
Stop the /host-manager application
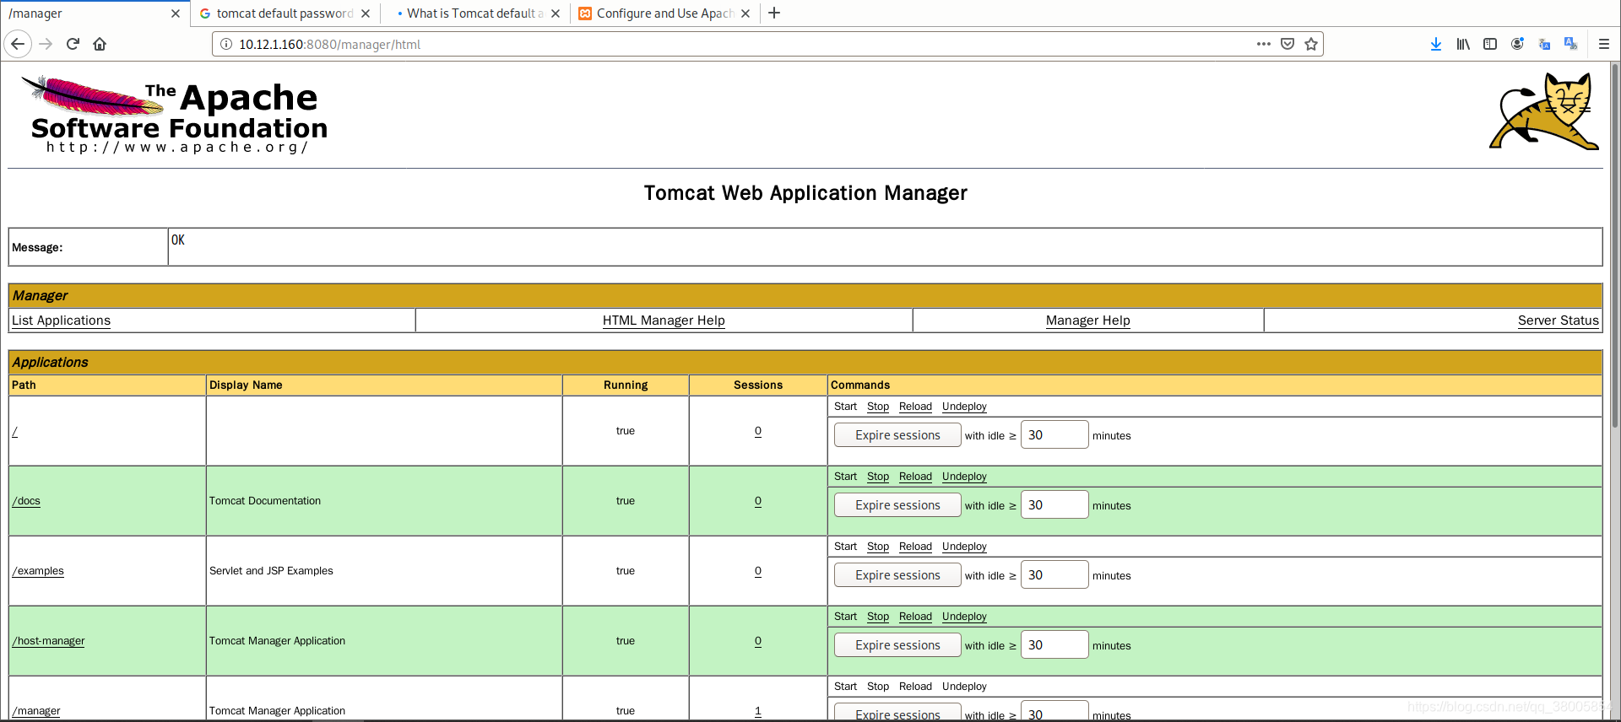(x=878, y=617)
